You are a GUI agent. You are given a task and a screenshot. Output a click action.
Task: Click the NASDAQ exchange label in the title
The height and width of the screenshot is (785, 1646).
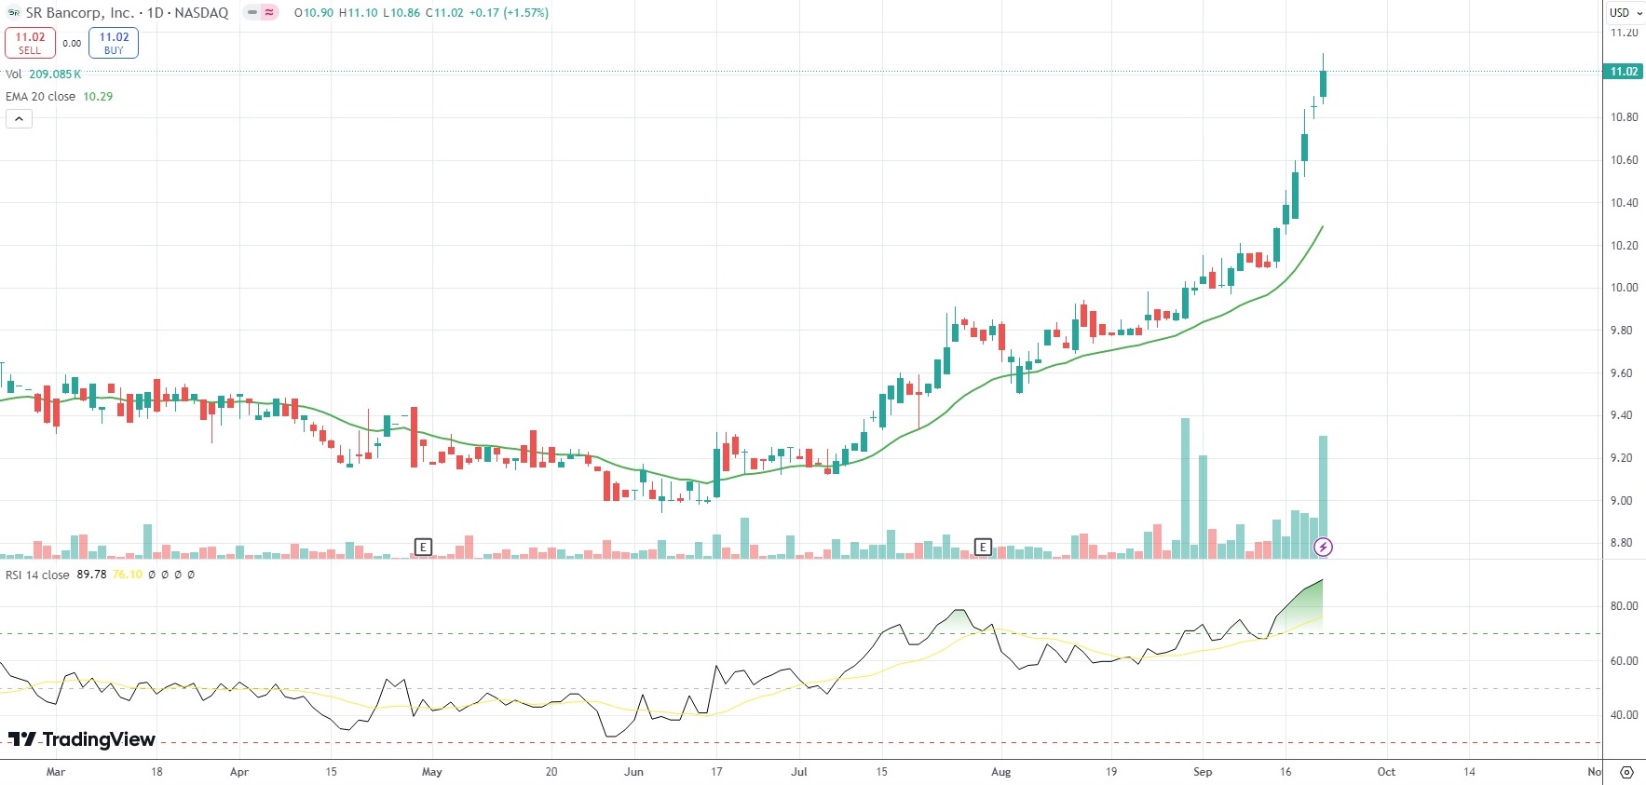point(201,13)
